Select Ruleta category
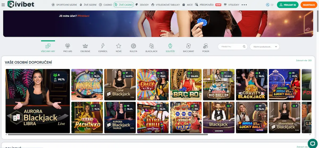Viewport: 319px width, 148px height. point(133,48)
